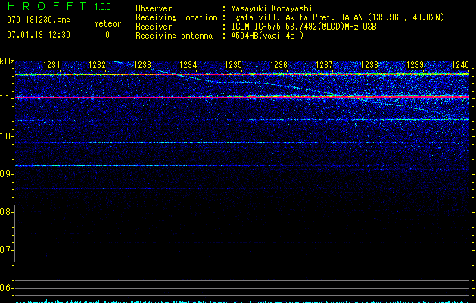Image resolution: width=476 pixels, height=303 pixels.
Task: Click the 1237 time tick label
Action: click(324, 66)
